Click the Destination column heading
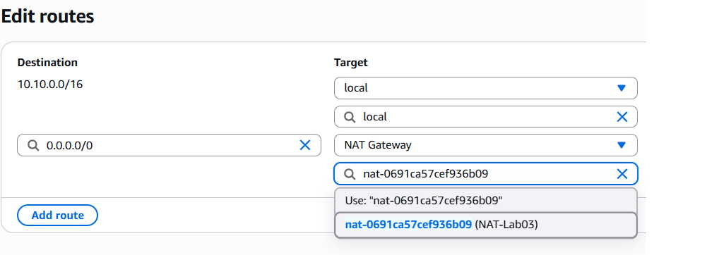Image resolution: width=719 pixels, height=255 pixels. (x=48, y=63)
